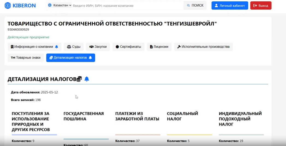Switch to the Закупки tab
The height and width of the screenshot is (146, 286).
pyautogui.click(x=98, y=47)
